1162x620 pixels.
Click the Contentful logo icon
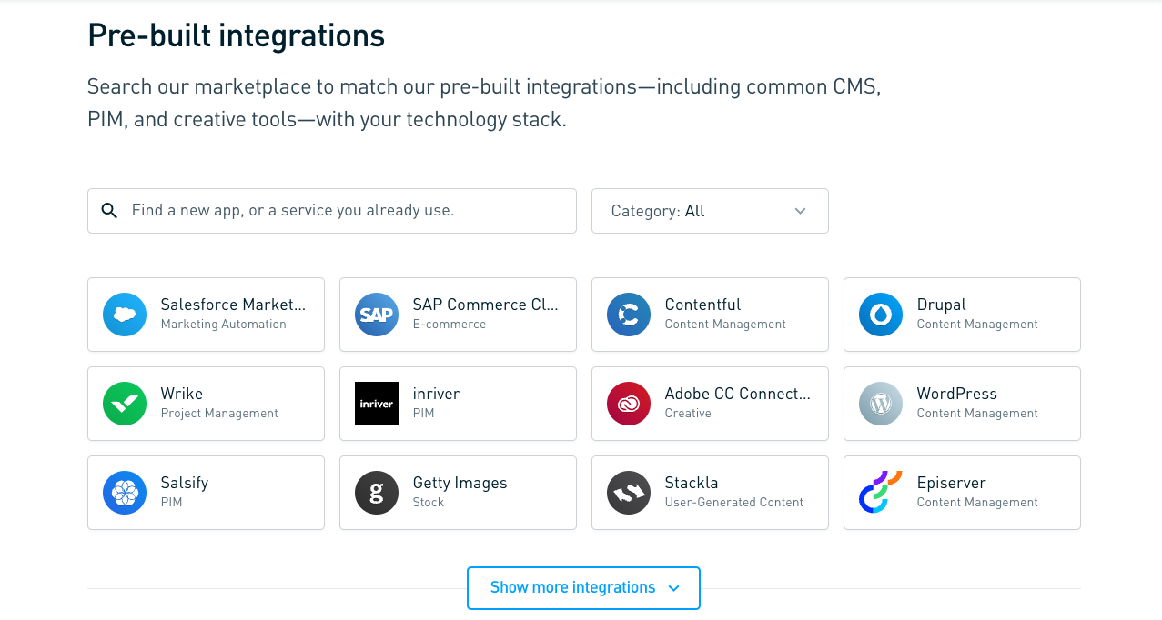pyautogui.click(x=629, y=315)
